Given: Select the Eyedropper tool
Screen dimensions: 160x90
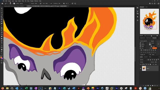Looking at the screenshot, I should pyautogui.click(x=2, y=21).
